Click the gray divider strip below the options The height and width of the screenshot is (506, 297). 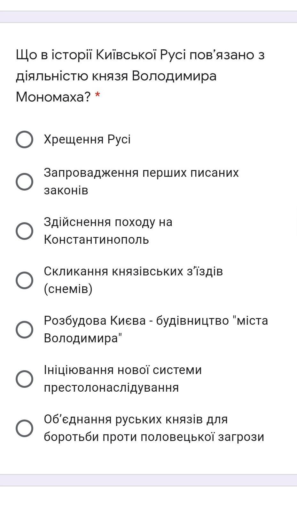tap(148, 480)
